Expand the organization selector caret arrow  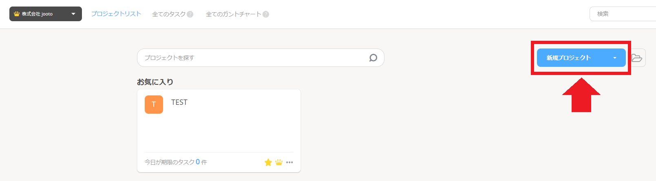click(73, 14)
